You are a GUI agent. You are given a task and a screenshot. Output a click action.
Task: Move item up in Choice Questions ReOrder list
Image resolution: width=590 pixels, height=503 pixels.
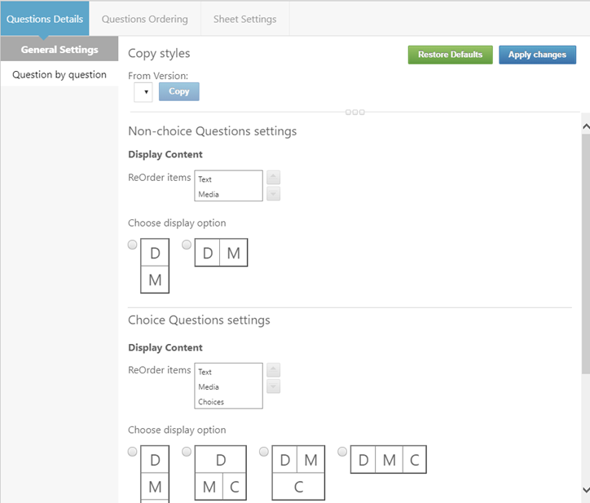(x=273, y=370)
